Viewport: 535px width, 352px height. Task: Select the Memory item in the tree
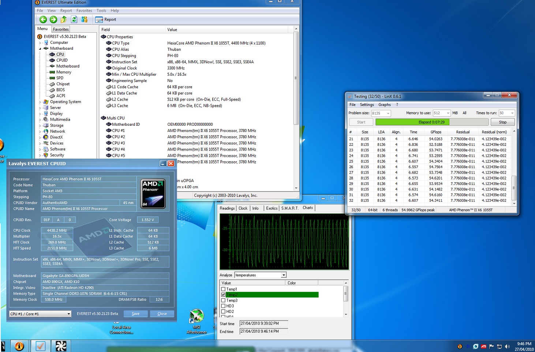click(64, 72)
